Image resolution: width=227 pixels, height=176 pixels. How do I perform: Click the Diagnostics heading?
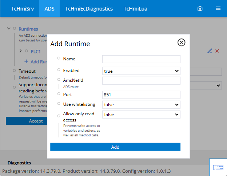[19, 163]
